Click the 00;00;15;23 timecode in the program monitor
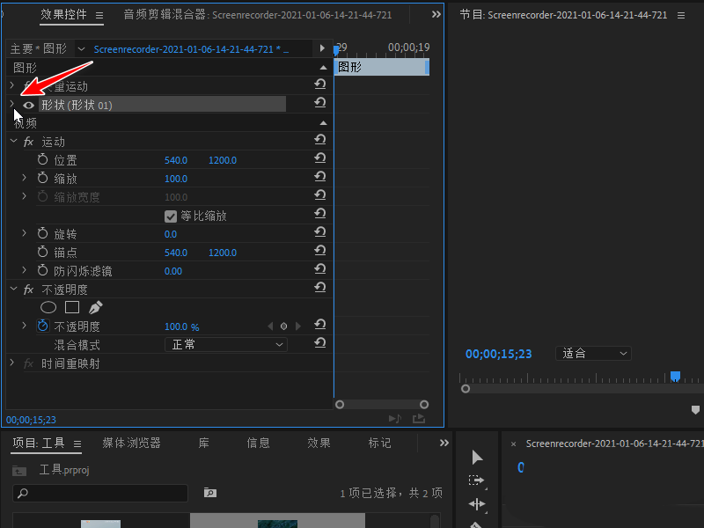This screenshot has width=704, height=528. (x=499, y=353)
